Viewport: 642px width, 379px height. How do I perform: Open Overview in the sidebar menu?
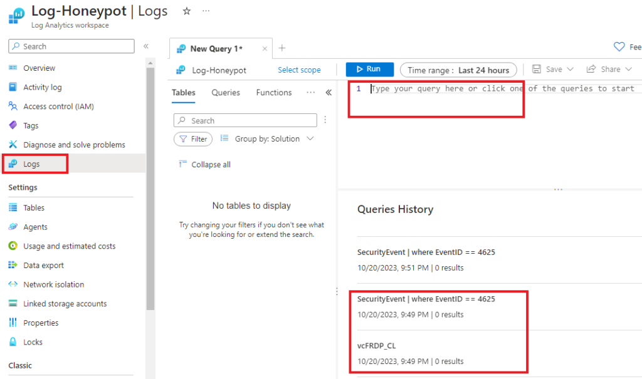click(x=39, y=68)
